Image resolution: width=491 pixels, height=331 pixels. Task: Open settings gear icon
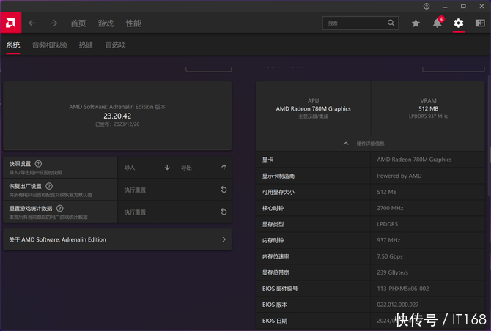click(x=459, y=23)
